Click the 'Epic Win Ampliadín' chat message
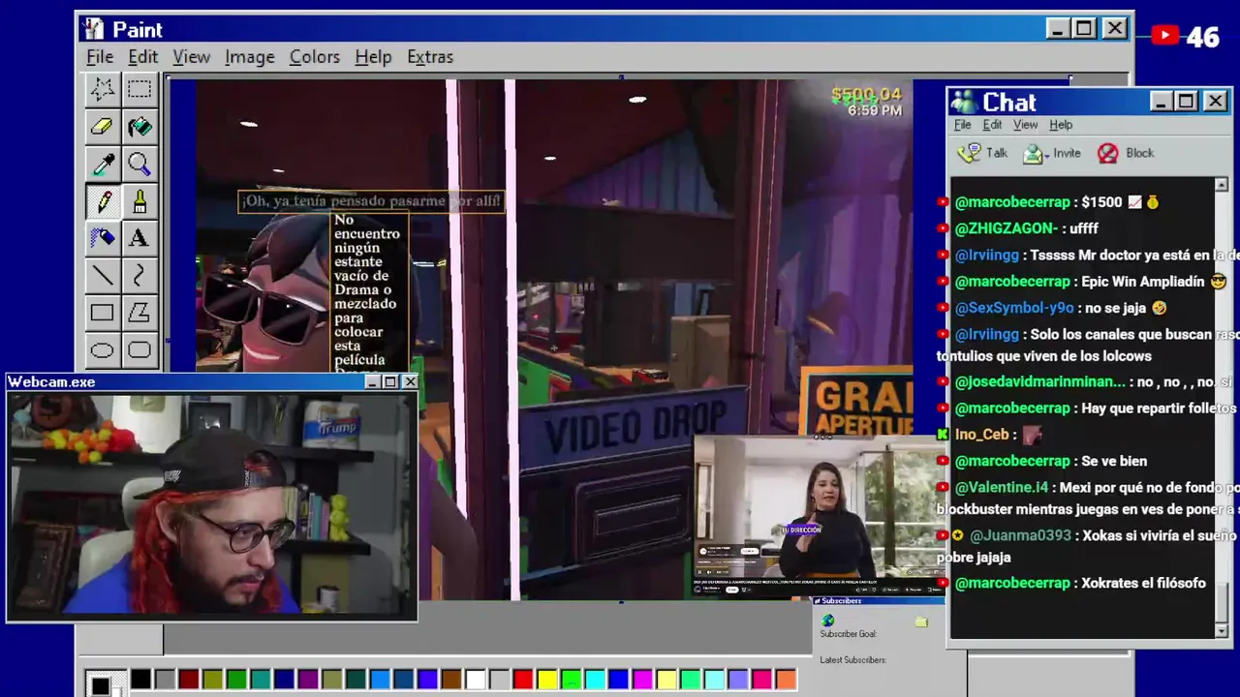The width and height of the screenshot is (1240, 697). pos(1156,281)
